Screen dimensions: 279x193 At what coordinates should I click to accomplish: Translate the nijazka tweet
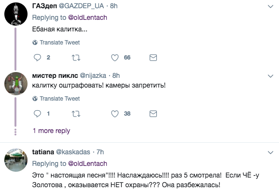coord(56,99)
